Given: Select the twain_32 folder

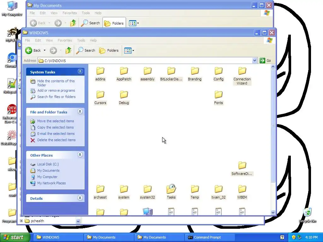Looking at the screenshot, I should (x=218, y=192).
